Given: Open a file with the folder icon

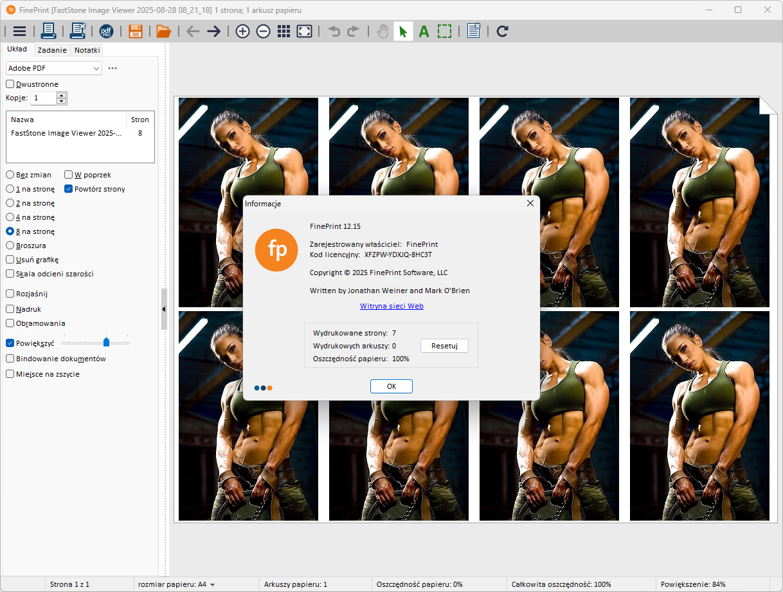Looking at the screenshot, I should [x=163, y=31].
